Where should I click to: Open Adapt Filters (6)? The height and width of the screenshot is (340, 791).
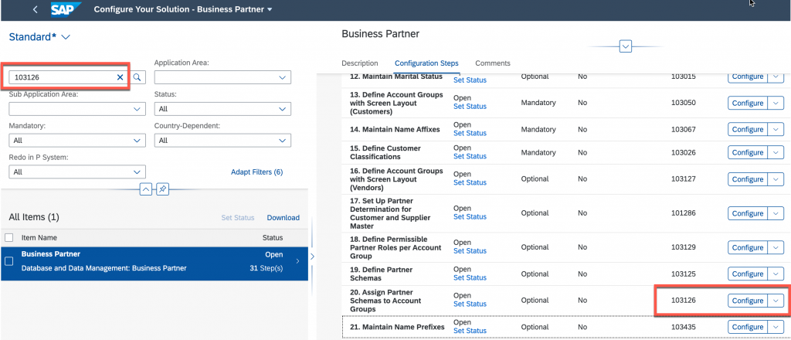[256, 172]
